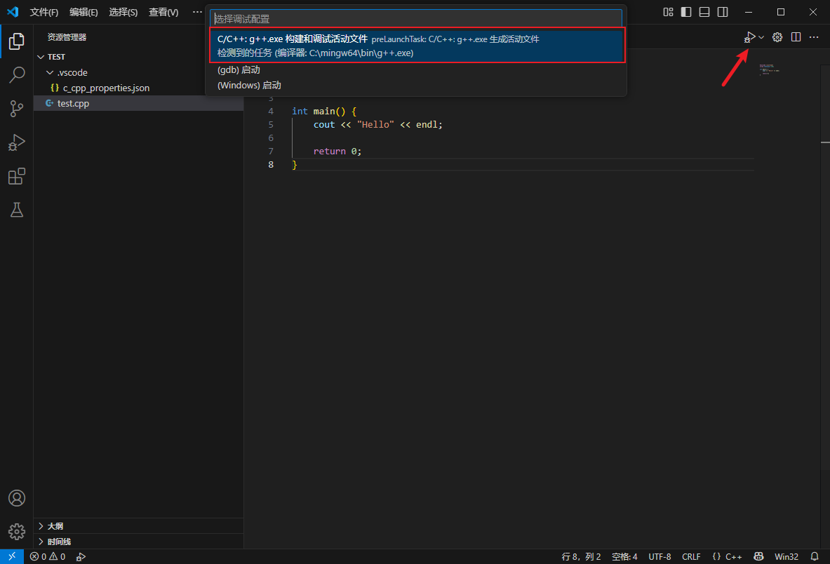Open the Run and Debug view
830x564 pixels.
16,142
